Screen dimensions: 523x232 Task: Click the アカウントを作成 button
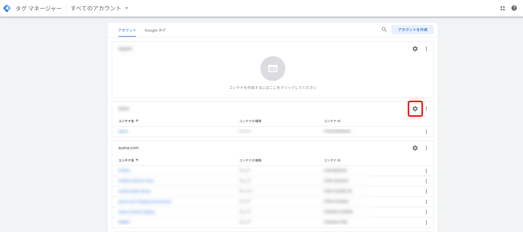(413, 30)
